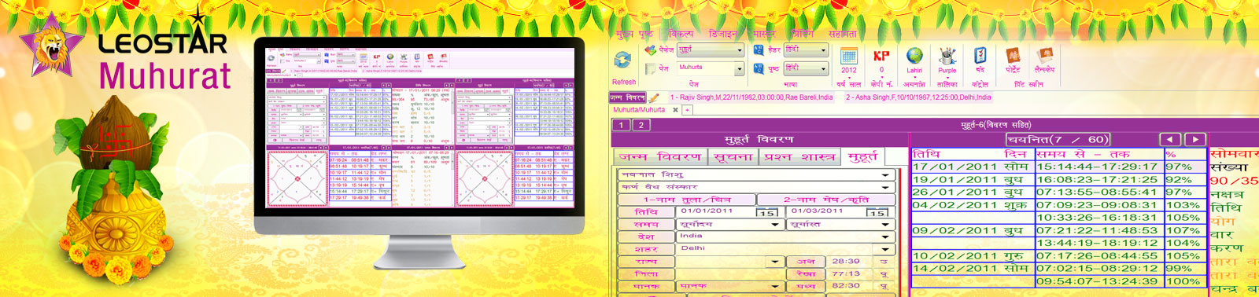Select the Muhurta/Muhurta document tab

click(x=639, y=110)
